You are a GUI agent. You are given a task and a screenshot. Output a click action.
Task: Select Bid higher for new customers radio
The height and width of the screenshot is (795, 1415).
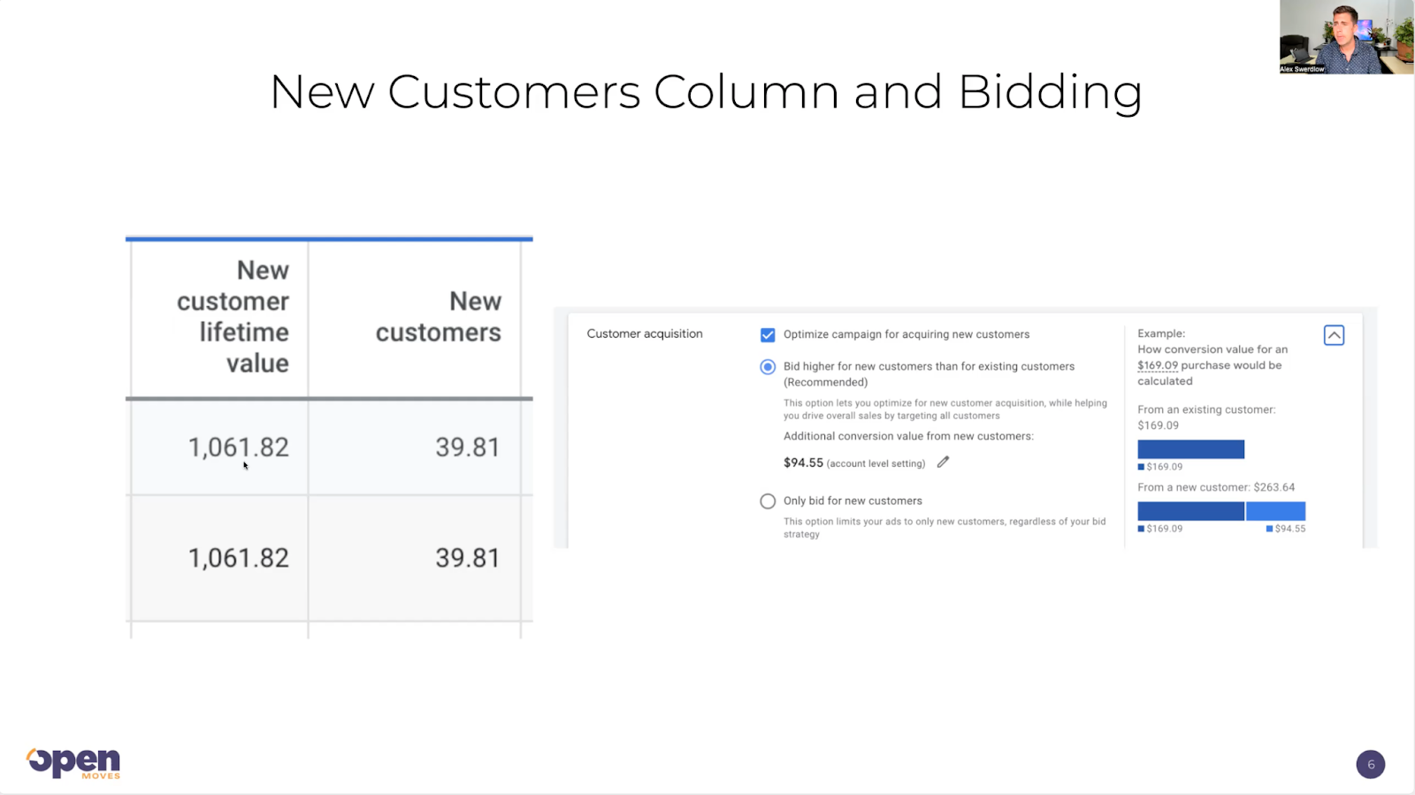tap(768, 367)
